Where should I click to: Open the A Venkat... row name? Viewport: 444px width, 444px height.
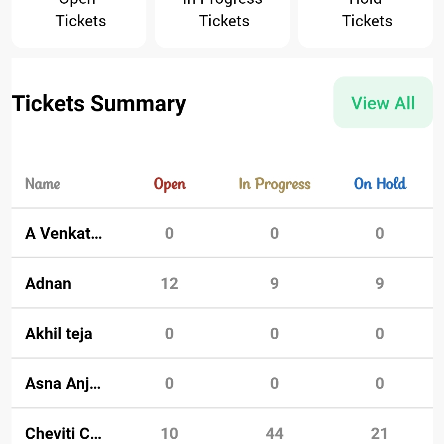(64, 234)
